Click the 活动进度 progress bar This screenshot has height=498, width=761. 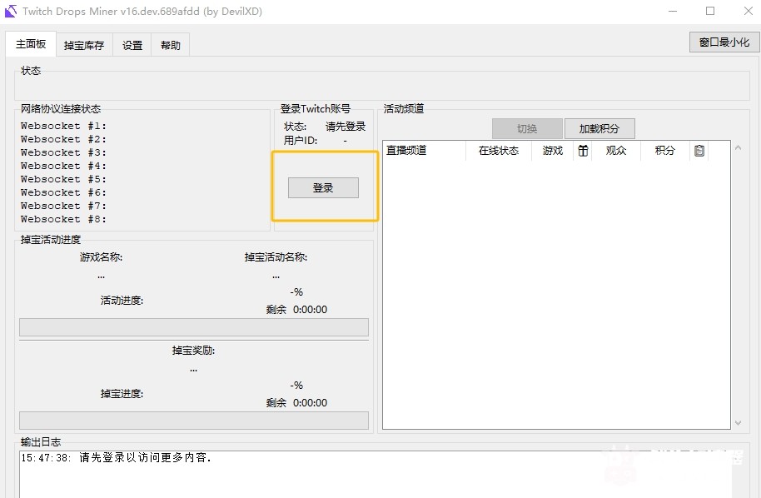coord(194,327)
